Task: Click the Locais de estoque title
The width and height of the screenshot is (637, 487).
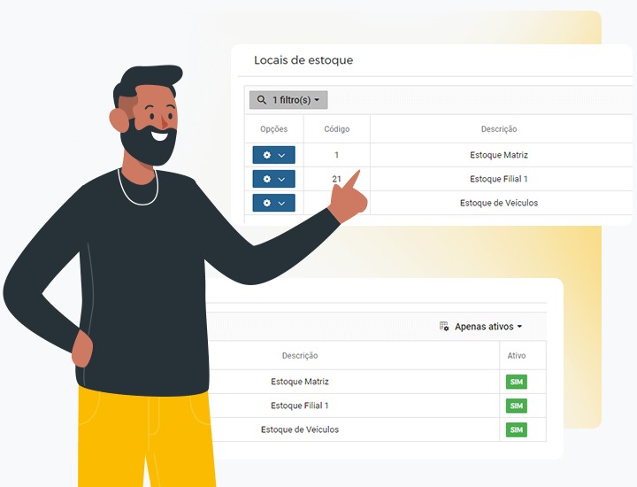Action: [303, 60]
